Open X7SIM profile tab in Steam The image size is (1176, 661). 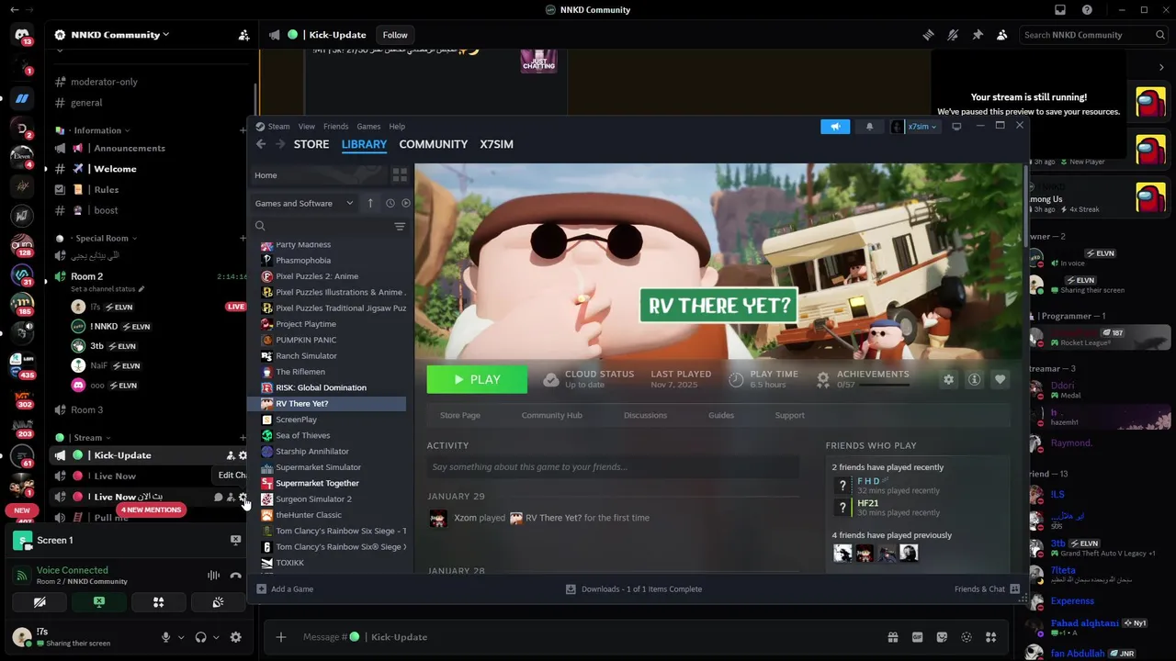(x=496, y=144)
